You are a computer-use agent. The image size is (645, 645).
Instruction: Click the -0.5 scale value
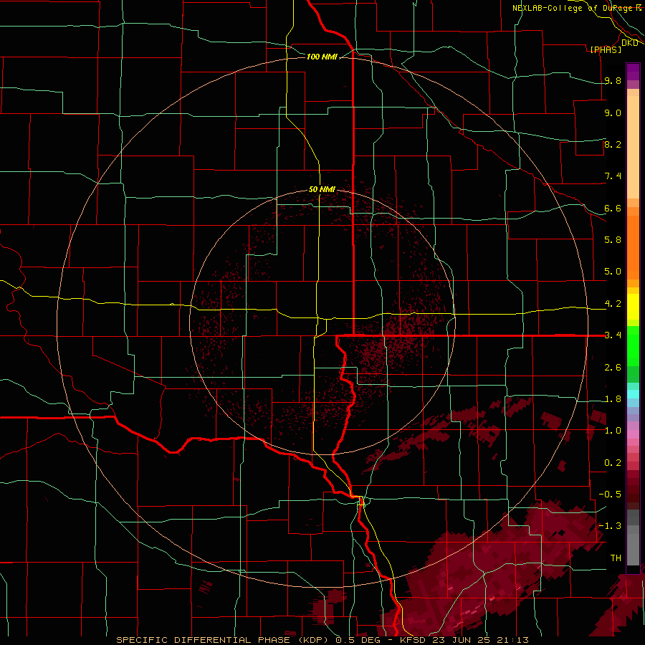pos(610,494)
